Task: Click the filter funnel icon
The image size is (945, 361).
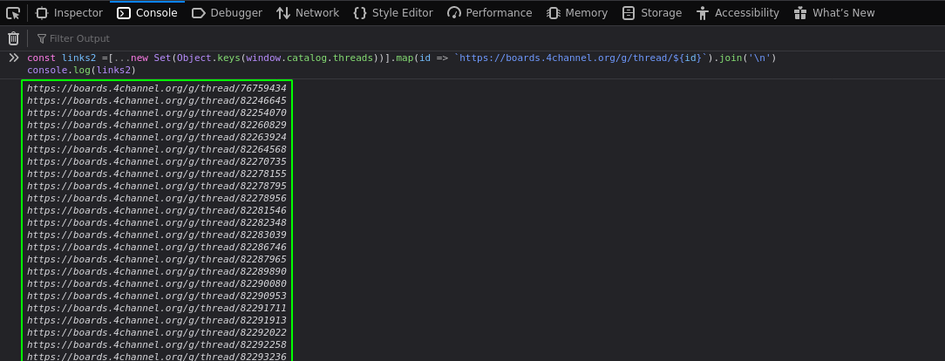Action: pos(42,38)
